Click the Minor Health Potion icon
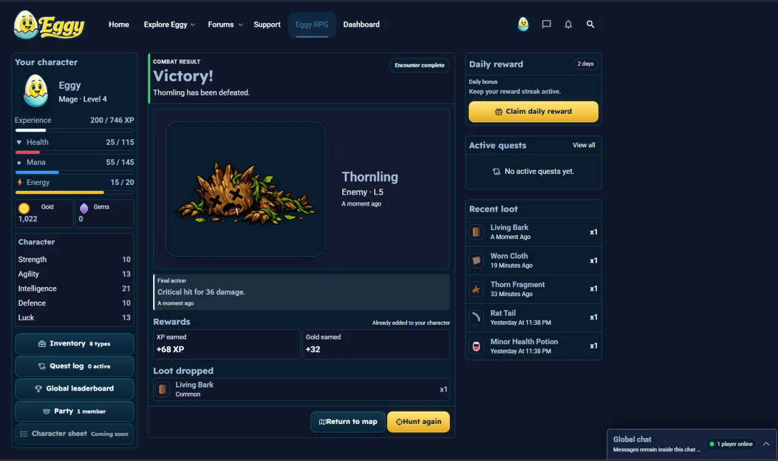Image resolution: width=778 pixels, height=461 pixels. pyautogui.click(x=477, y=346)
